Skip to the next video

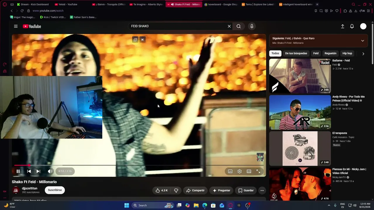(x=38, y=171)
